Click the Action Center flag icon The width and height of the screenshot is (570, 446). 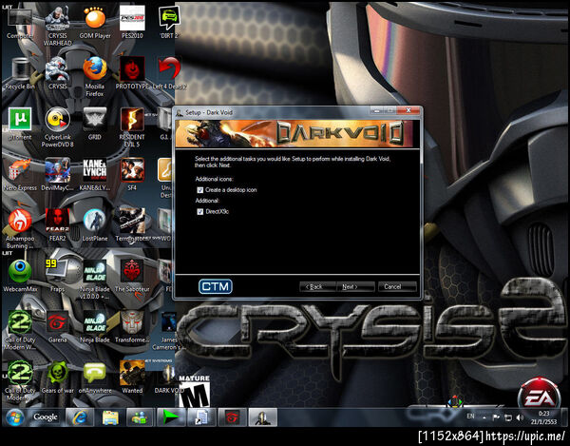[x=496, y=417]
